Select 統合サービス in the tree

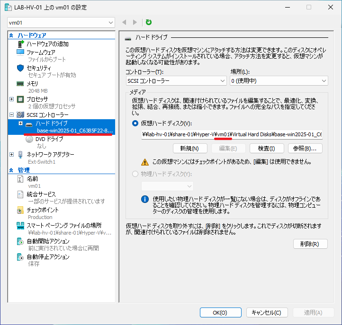pyautogui.click(x=41, y=194)
